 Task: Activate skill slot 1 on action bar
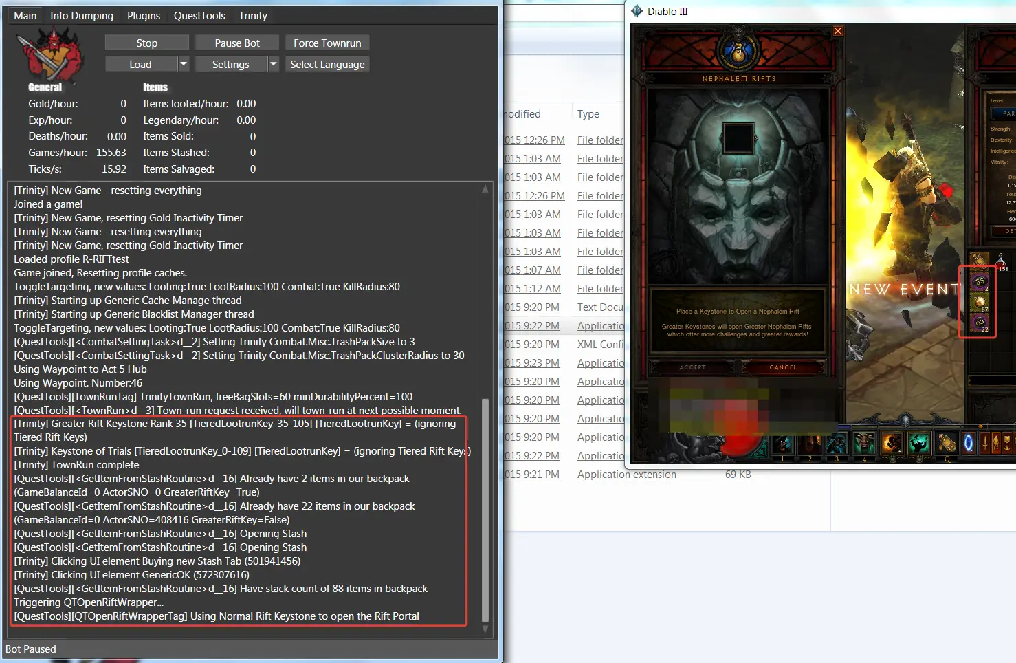783,444
